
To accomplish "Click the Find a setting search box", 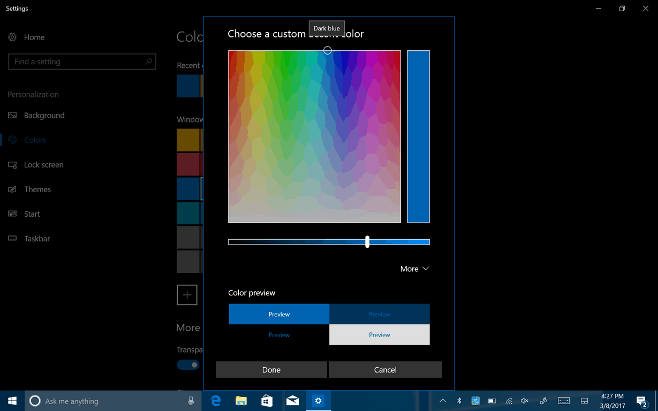I will [x=82, y=62].
